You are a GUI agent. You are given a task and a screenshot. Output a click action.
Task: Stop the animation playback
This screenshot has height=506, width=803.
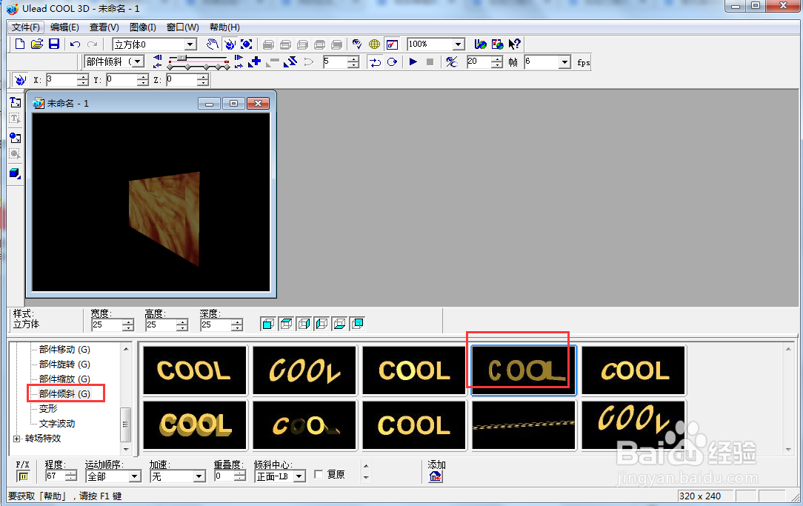click(430, 62)
